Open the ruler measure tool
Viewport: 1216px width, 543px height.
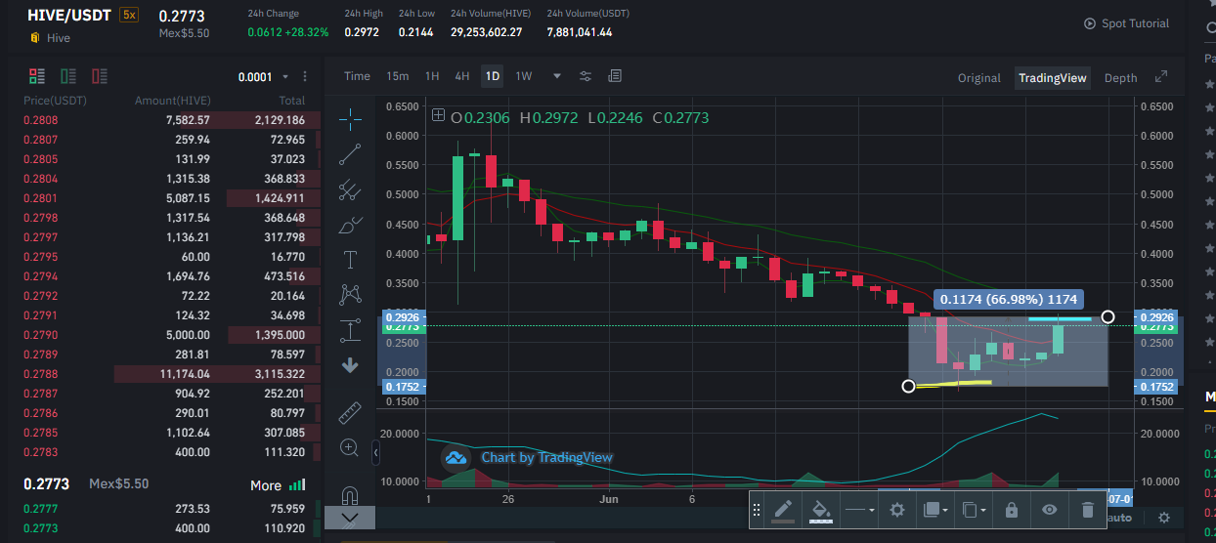click(x=350, y=413)
